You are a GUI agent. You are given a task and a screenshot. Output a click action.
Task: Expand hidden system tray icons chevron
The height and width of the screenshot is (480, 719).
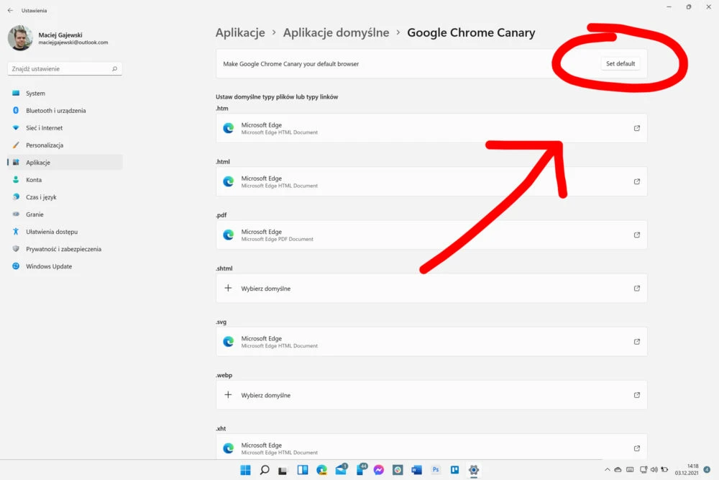point(607,469)
